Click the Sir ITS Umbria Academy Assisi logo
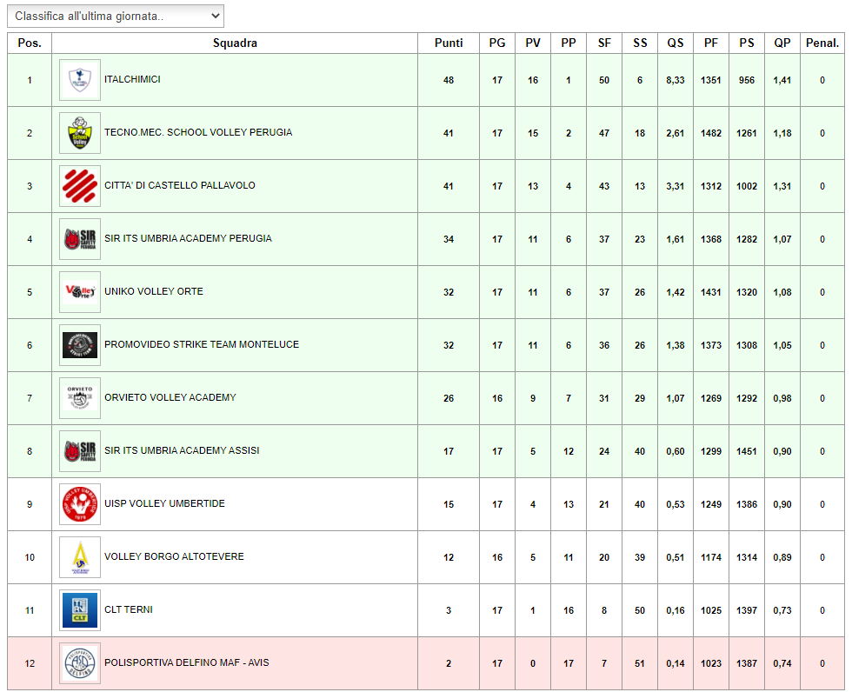 tap(80, 451)
